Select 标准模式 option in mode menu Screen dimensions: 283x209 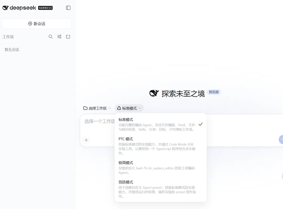[x=160, y=124]
